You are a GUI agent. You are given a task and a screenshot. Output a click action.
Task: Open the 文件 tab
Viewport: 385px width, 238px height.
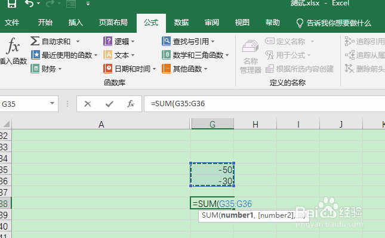coord(12,23)
